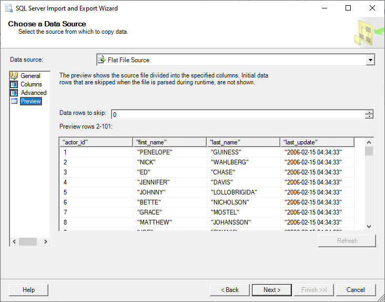Click the General page icon

click(x=14, y=76)
